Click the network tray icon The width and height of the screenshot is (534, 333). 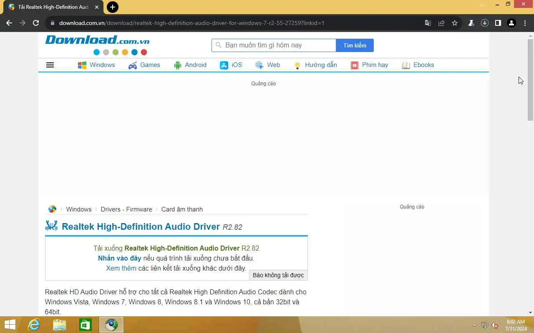click(484, 325)
